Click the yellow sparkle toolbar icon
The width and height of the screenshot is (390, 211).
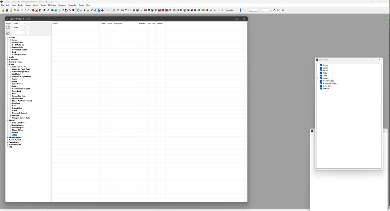[x=109, y=10]
